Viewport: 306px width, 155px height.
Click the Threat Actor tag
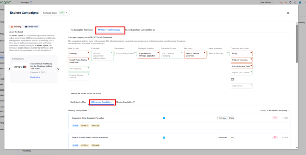31,27
